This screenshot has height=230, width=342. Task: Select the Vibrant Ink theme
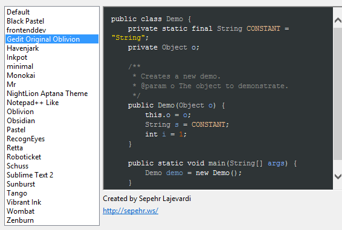click(52, 202)
